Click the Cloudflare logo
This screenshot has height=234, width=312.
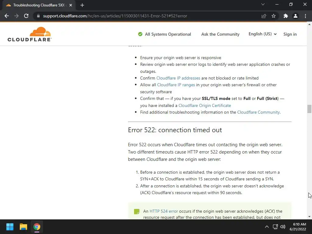point(30,34)
